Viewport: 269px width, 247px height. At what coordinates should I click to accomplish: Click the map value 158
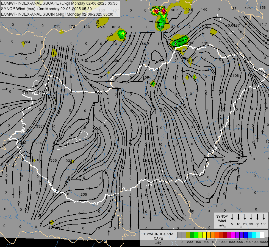click(263, 7)
